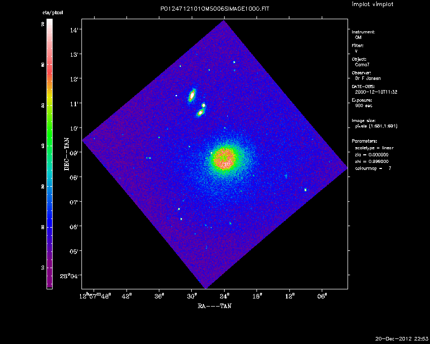
Task: Click the white top of the colour bar
Action: point(50,25)
